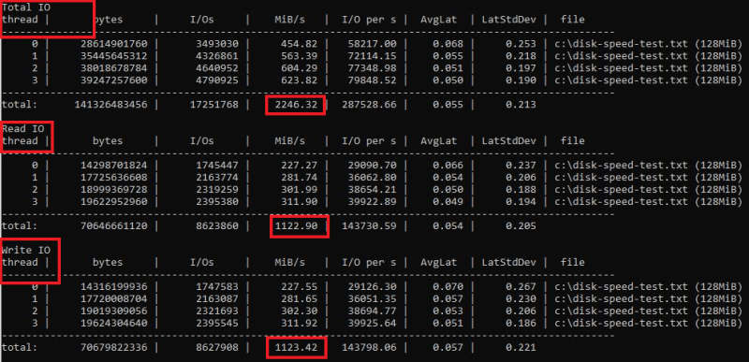The height and width of the screenshot is (362, 749).
Task: Click MiB/s value 623.82
Action: [300, 80]
